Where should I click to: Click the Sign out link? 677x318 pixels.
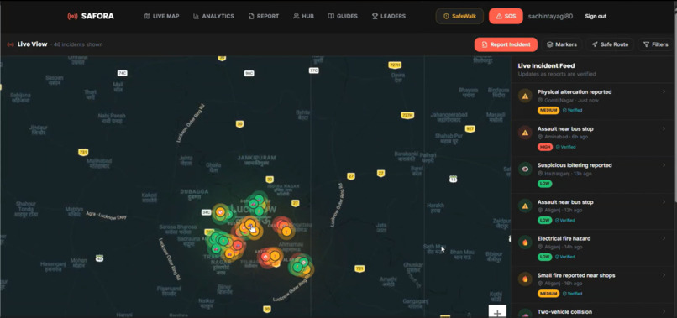point(596,17)
